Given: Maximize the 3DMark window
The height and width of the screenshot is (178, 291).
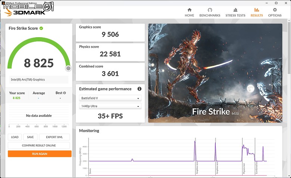Looking at the screenshot, I should click(276, 3).
